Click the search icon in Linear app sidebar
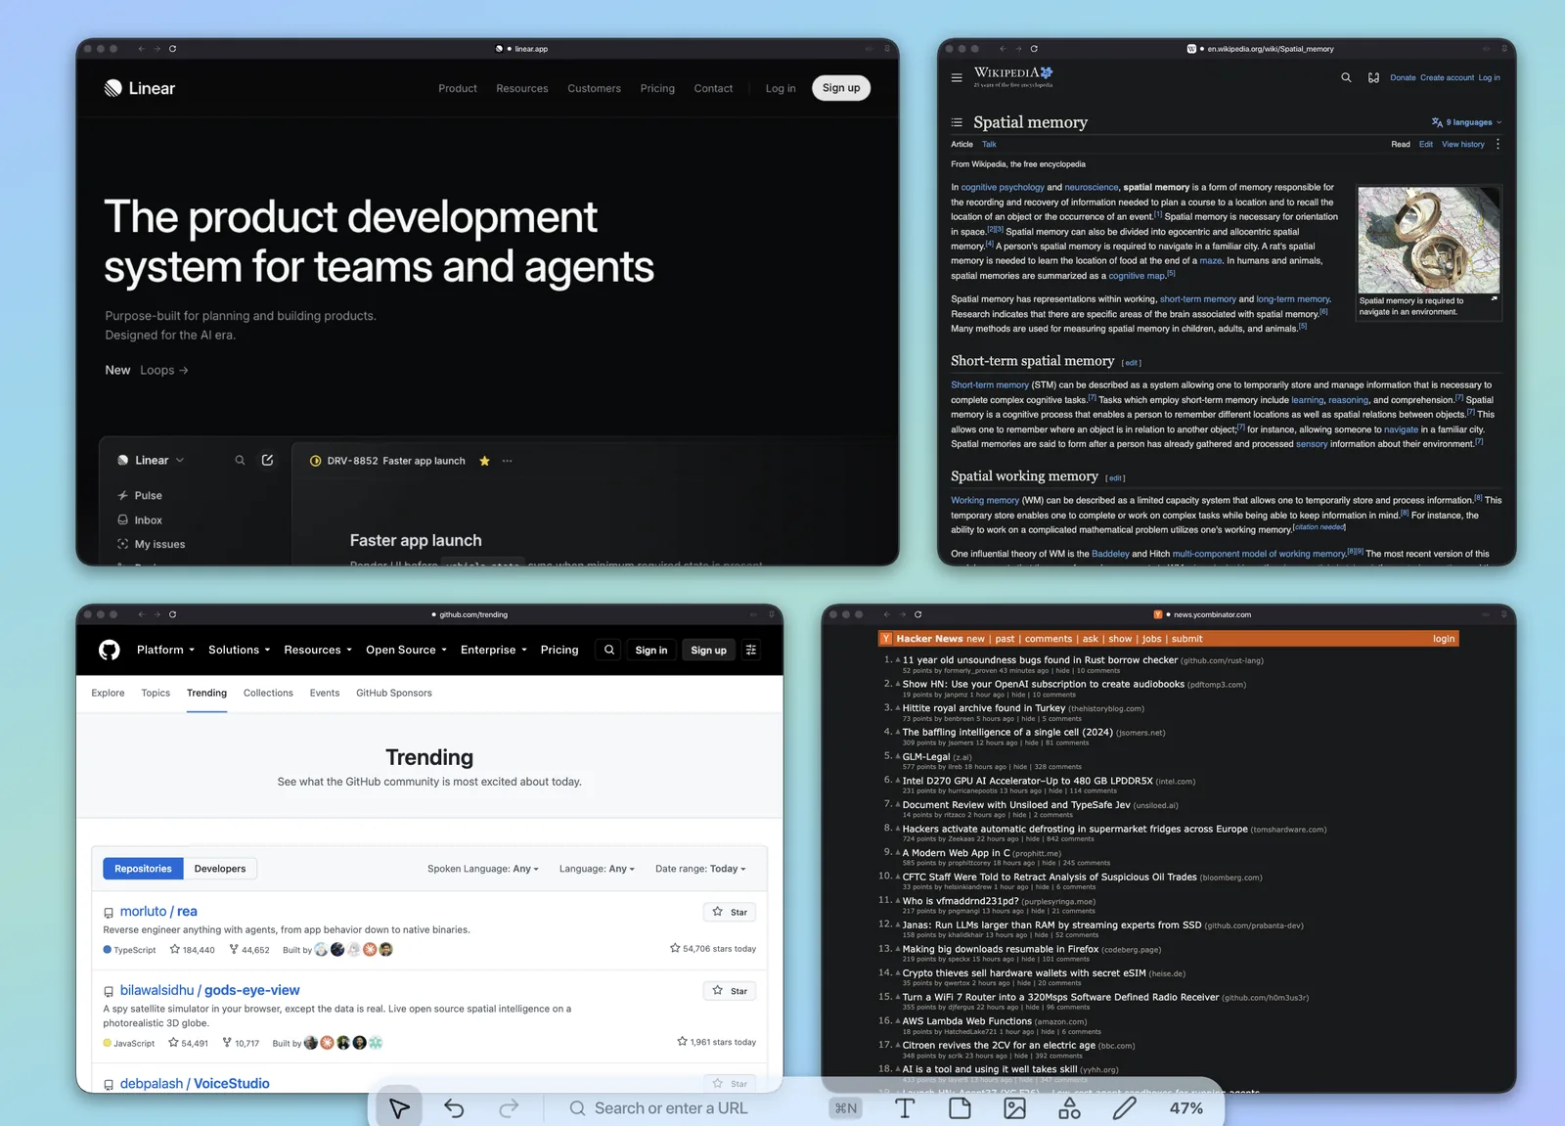1565x1126 pixels. pos(240,460)
